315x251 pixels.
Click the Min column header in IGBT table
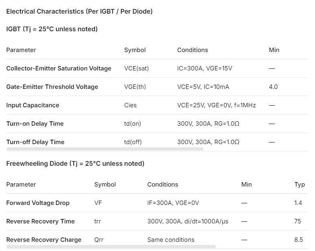274,50
